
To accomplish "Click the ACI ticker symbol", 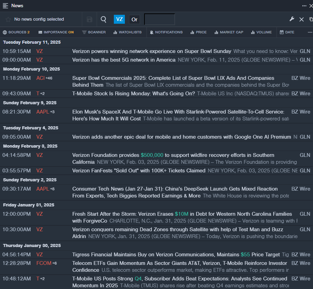I will pos(41,78).
